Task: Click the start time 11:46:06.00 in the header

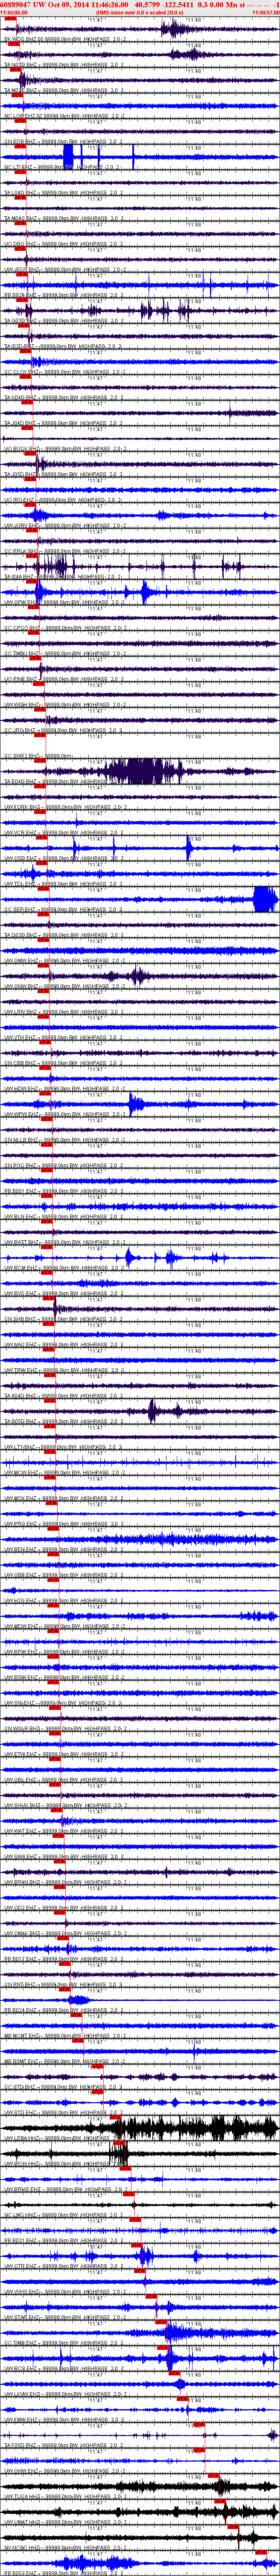Action: point(14,12)
